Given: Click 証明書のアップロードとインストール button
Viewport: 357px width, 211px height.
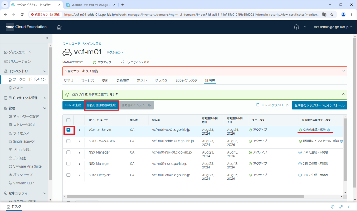Looking at the screenshot, I should click(x=320, y=105).
